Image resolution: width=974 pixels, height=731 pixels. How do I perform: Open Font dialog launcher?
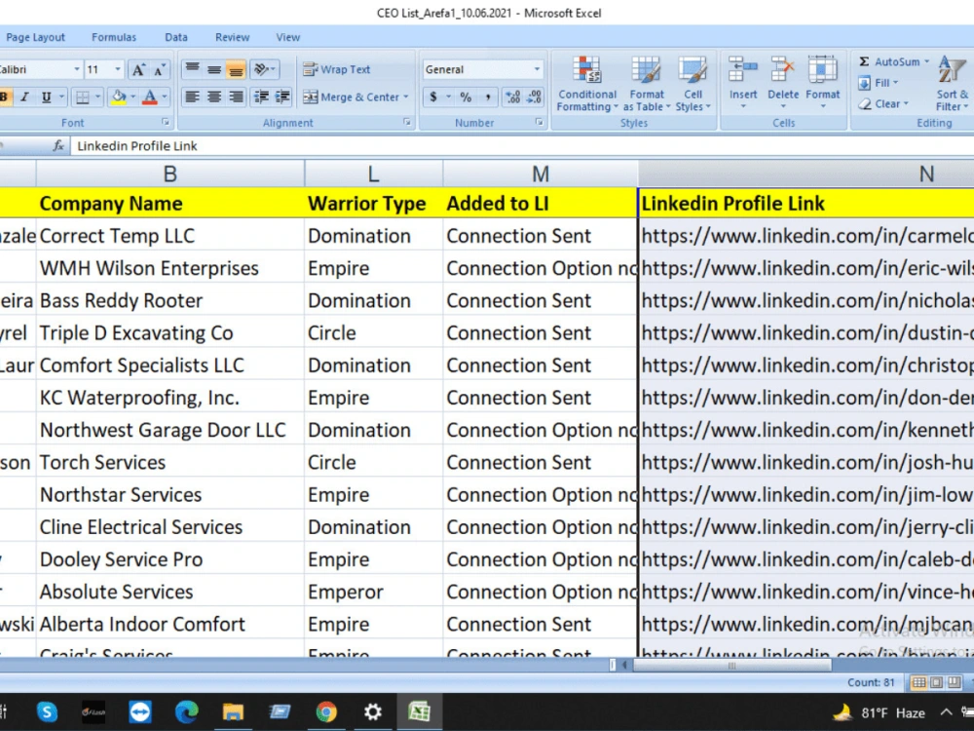[x=166, y=123]
